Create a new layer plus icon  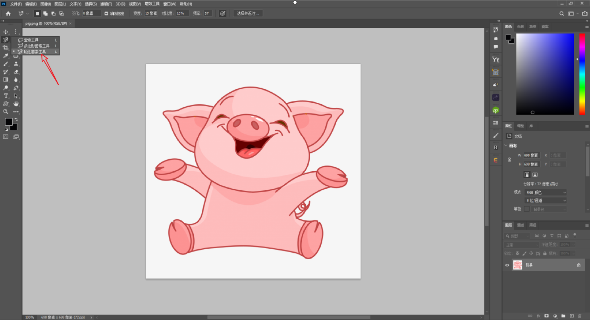point(572,316)
